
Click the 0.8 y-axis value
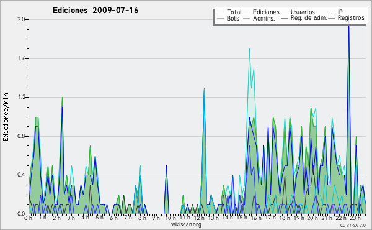tap(21, 136)
